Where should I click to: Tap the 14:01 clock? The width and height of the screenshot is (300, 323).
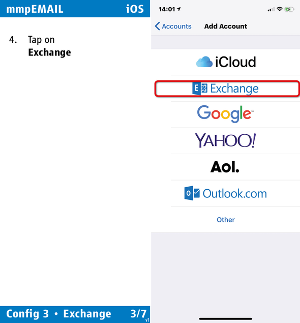click(x=167, y=9)
